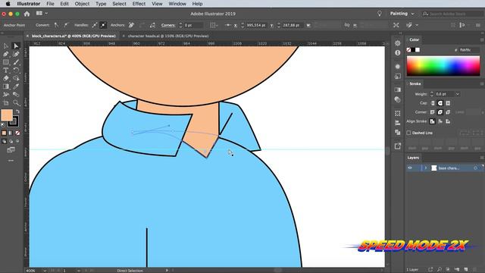Screen dimensions: 485x273
Task: Select the Eyedropper tool
Action: (16, 86)
